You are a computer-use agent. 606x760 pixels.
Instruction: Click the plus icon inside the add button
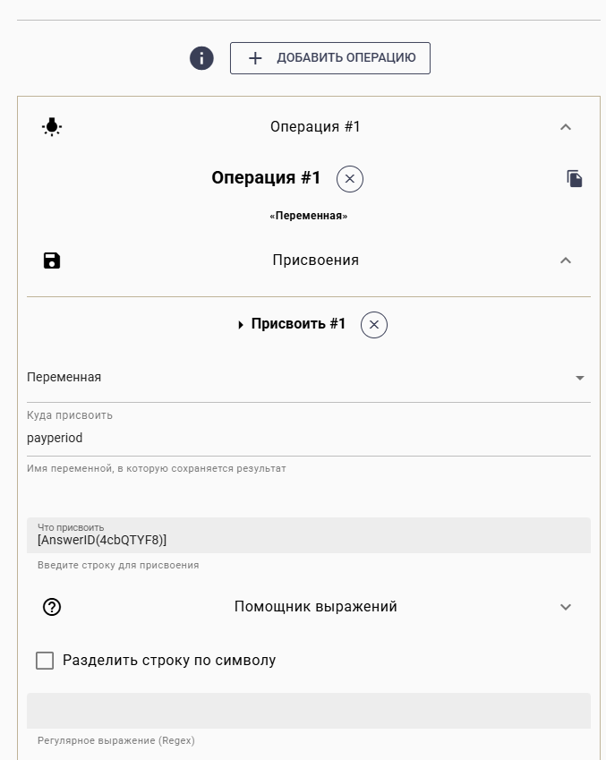(256, 57)
